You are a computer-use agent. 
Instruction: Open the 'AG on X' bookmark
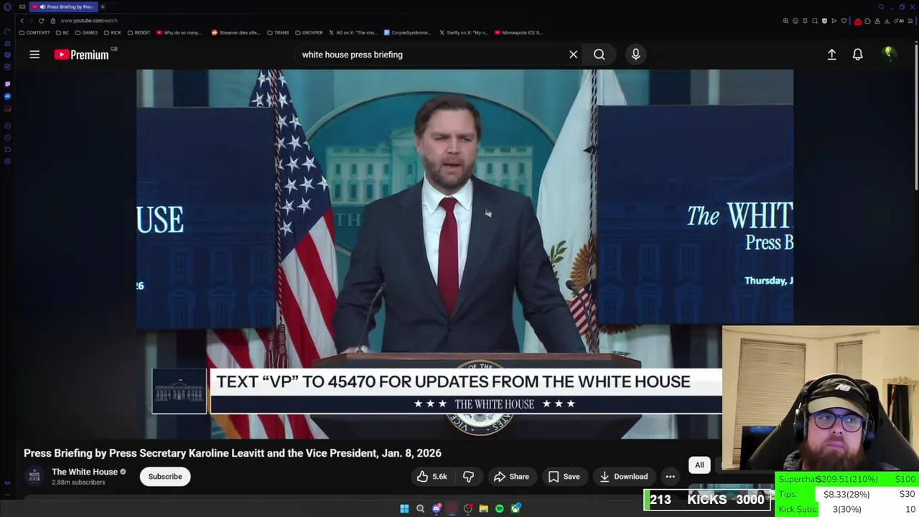click(353, 32)
